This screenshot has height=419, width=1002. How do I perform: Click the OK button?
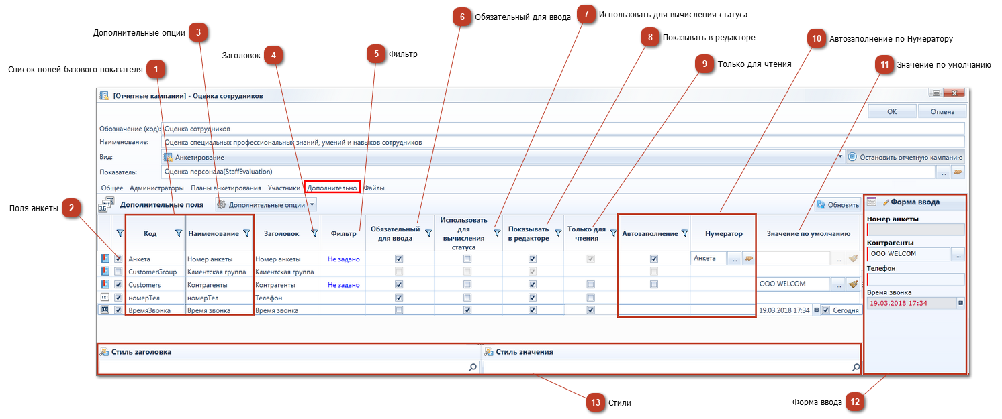(x=892, y=111)
